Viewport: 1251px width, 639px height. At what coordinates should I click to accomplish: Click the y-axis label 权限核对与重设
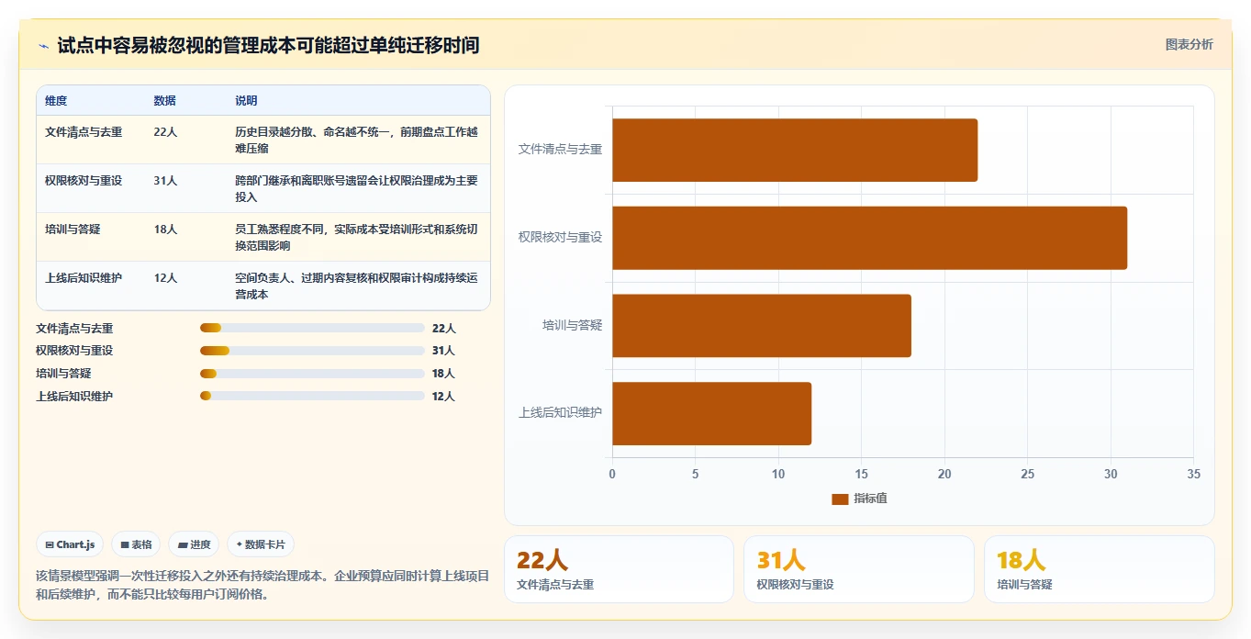(560, 237)
